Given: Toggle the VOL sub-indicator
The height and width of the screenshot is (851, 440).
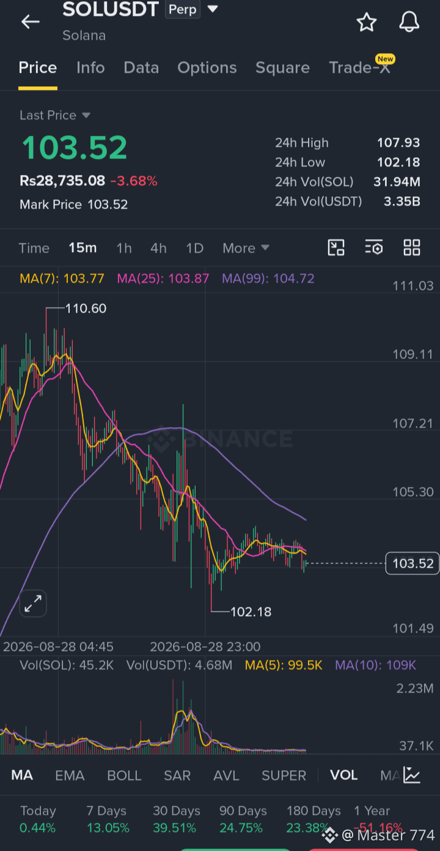Looking at the screenshot, I should (344, 775).
